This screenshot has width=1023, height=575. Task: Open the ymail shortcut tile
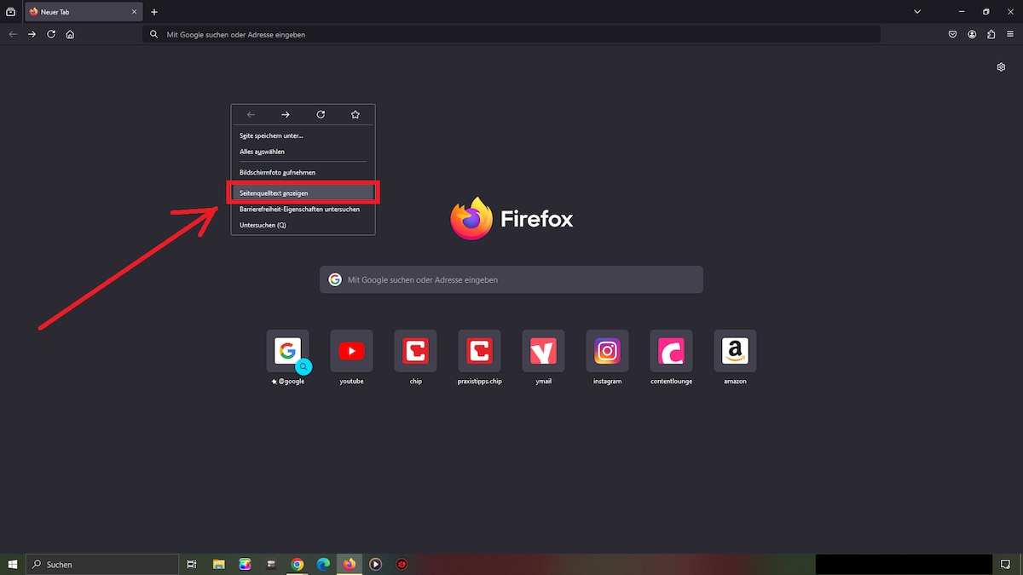pyautogui.click(x=543, y=351)
